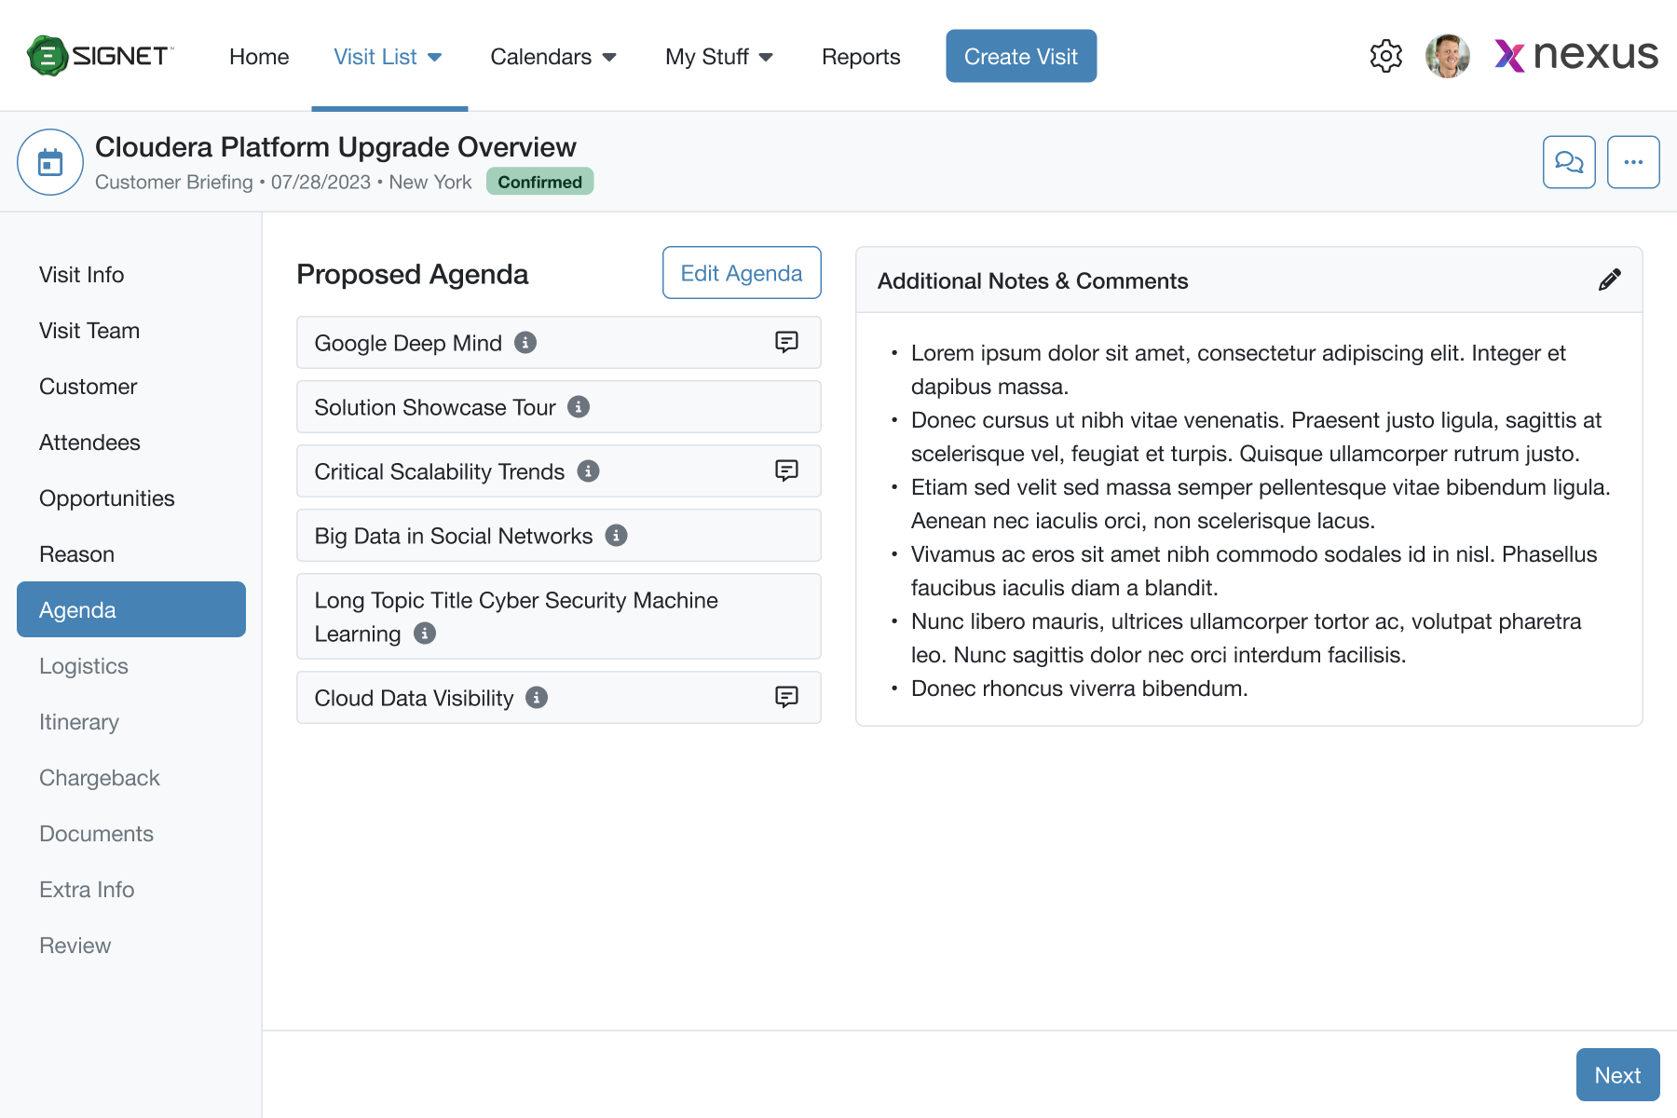Show info for Cyber Security Machine Learning topic
1677x1118 pixels.
(x=425, y=634)
